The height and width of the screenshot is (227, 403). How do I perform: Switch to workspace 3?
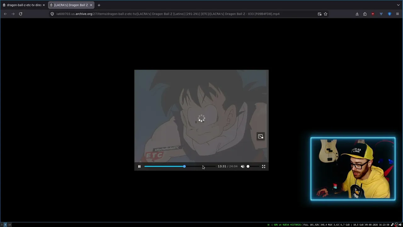tap(2, 225)
